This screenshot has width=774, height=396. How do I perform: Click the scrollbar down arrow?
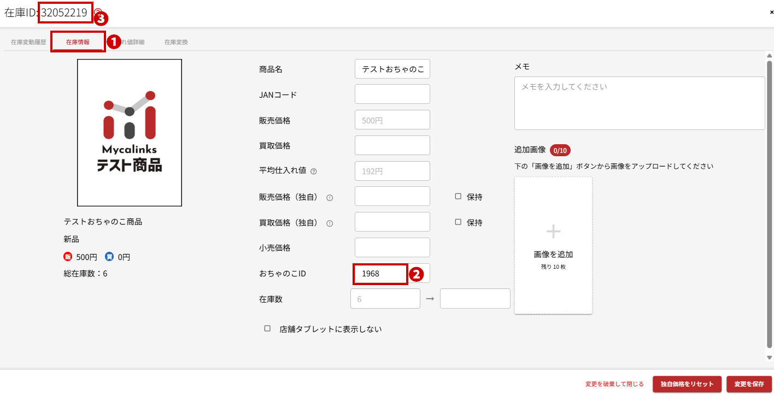769,358
